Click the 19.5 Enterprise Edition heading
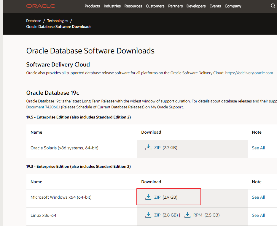The width and height of the screenshot is (277, 226). 78,117
